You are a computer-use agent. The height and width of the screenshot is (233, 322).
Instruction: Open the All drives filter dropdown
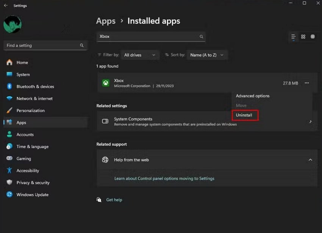[x=140, y=55]
